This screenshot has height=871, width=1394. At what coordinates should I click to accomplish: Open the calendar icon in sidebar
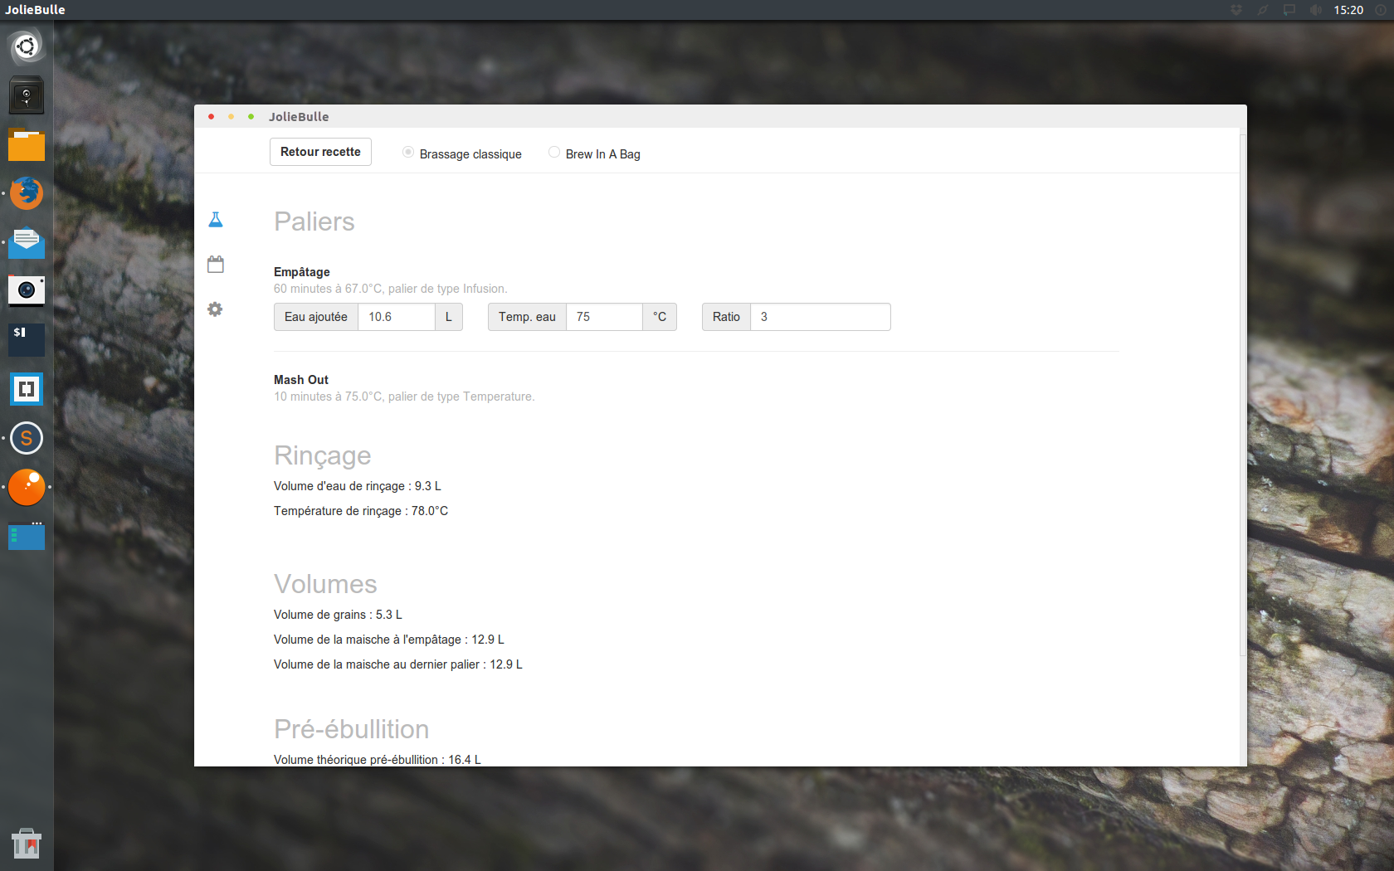click(216, 265)
